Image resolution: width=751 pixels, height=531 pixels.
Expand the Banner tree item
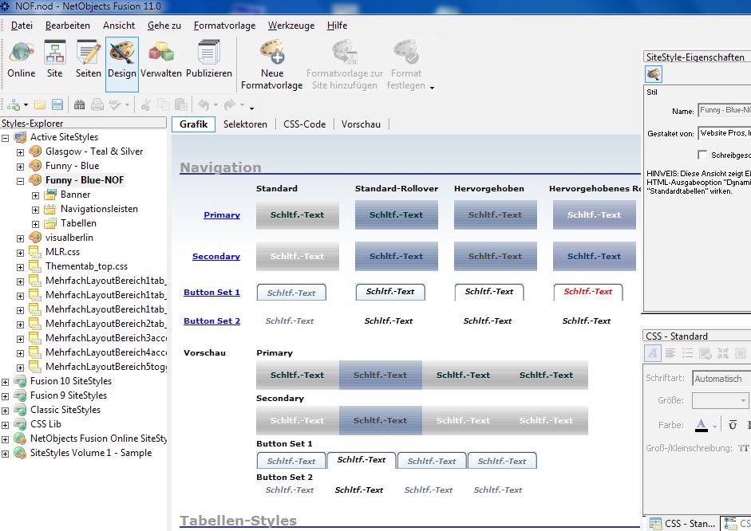[x=35, y=195]
